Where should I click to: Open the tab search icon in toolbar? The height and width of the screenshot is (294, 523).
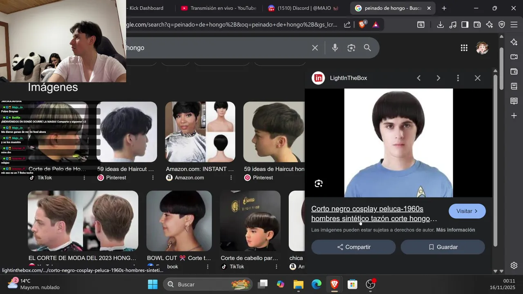pyautogui.click(x=421, y=24)
